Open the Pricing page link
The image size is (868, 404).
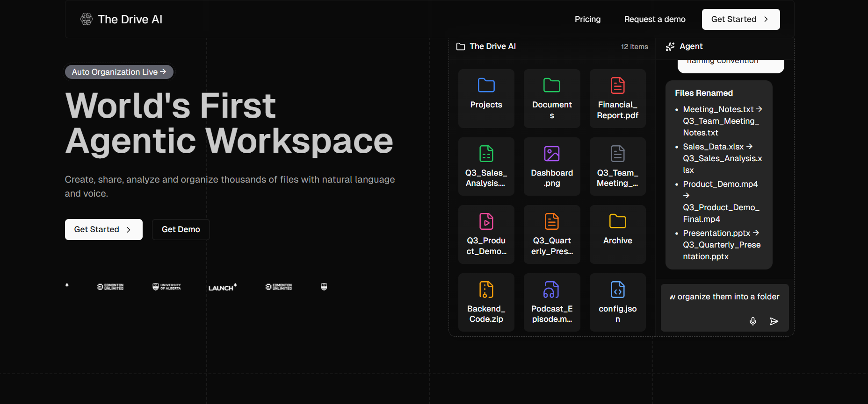pos(587,19)
